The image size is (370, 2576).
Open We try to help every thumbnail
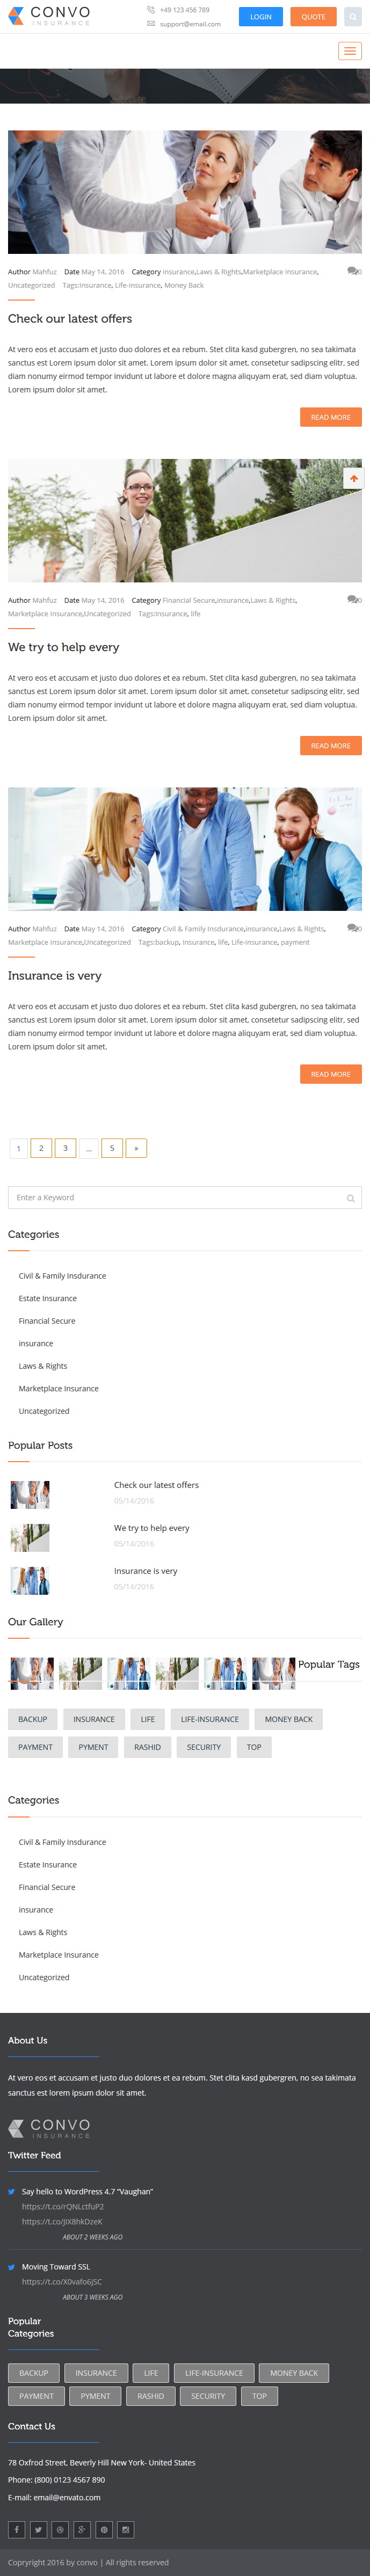30,1537
